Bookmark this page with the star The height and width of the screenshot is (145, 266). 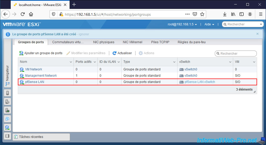[x=202, y=14]
